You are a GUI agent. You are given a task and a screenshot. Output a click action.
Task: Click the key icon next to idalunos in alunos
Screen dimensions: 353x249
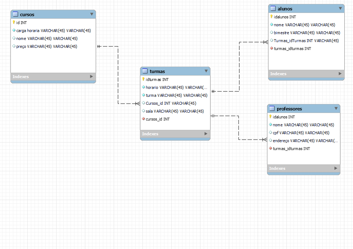tap(271, 17)
